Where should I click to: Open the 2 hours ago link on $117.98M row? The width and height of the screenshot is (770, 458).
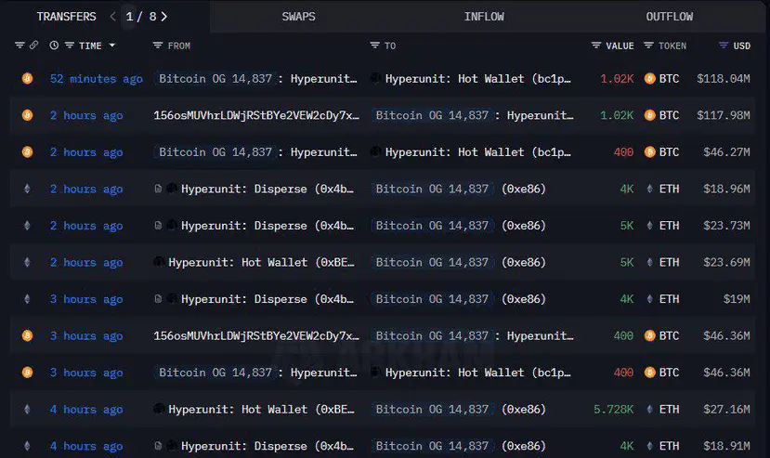click(x=86, y=115)
